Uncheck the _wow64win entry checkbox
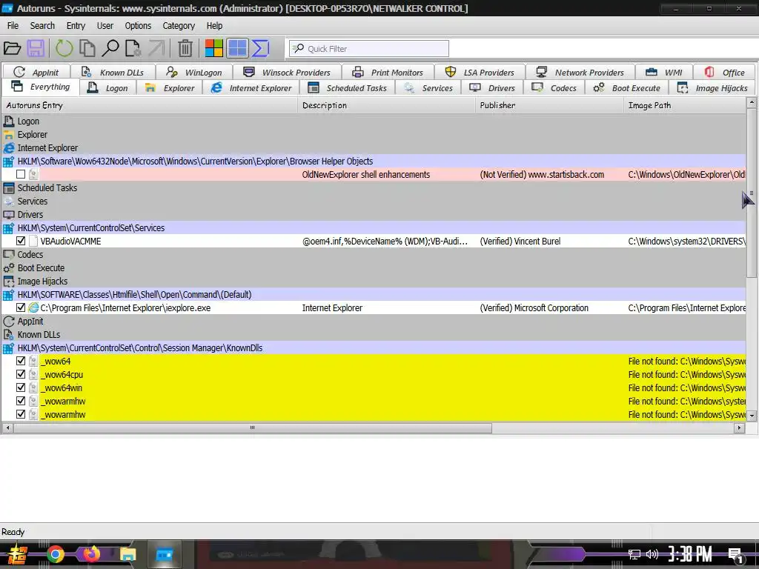759x569 pixels. tap(21, 387)
